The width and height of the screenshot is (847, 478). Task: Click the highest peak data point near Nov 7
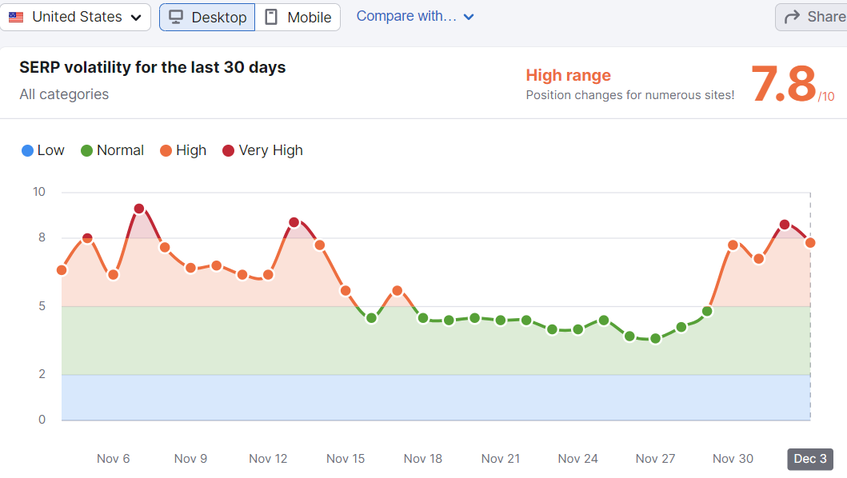click(x=139, y=209)
